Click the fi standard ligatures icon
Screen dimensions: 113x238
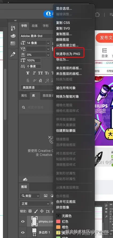click(28, 80)
